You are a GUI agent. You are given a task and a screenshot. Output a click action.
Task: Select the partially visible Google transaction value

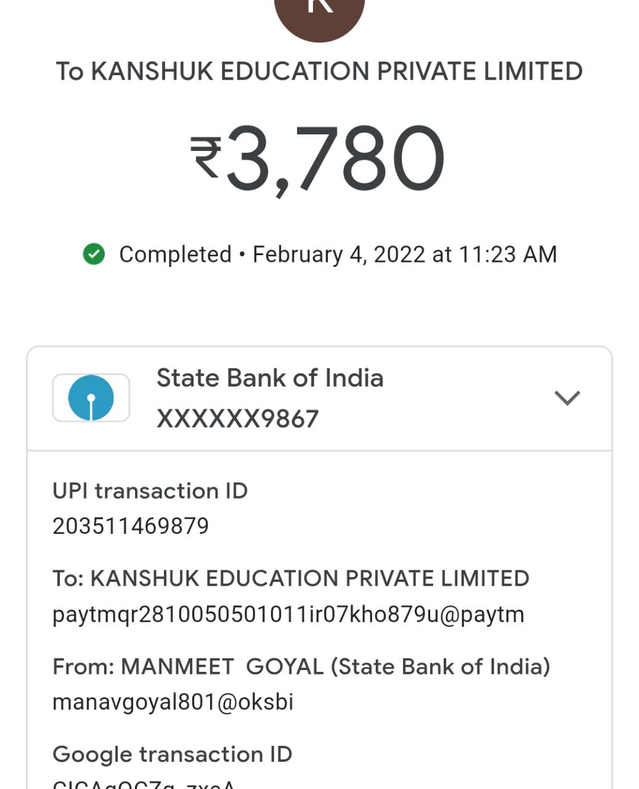(144, 784)
